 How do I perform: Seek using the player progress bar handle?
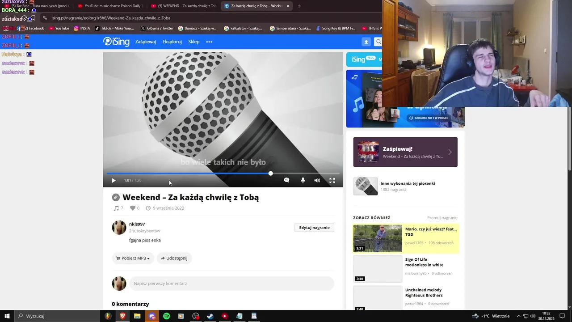click(x=270, y=173)
